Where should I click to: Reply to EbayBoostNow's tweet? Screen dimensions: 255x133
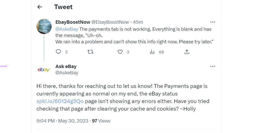(x=58, y=52)
